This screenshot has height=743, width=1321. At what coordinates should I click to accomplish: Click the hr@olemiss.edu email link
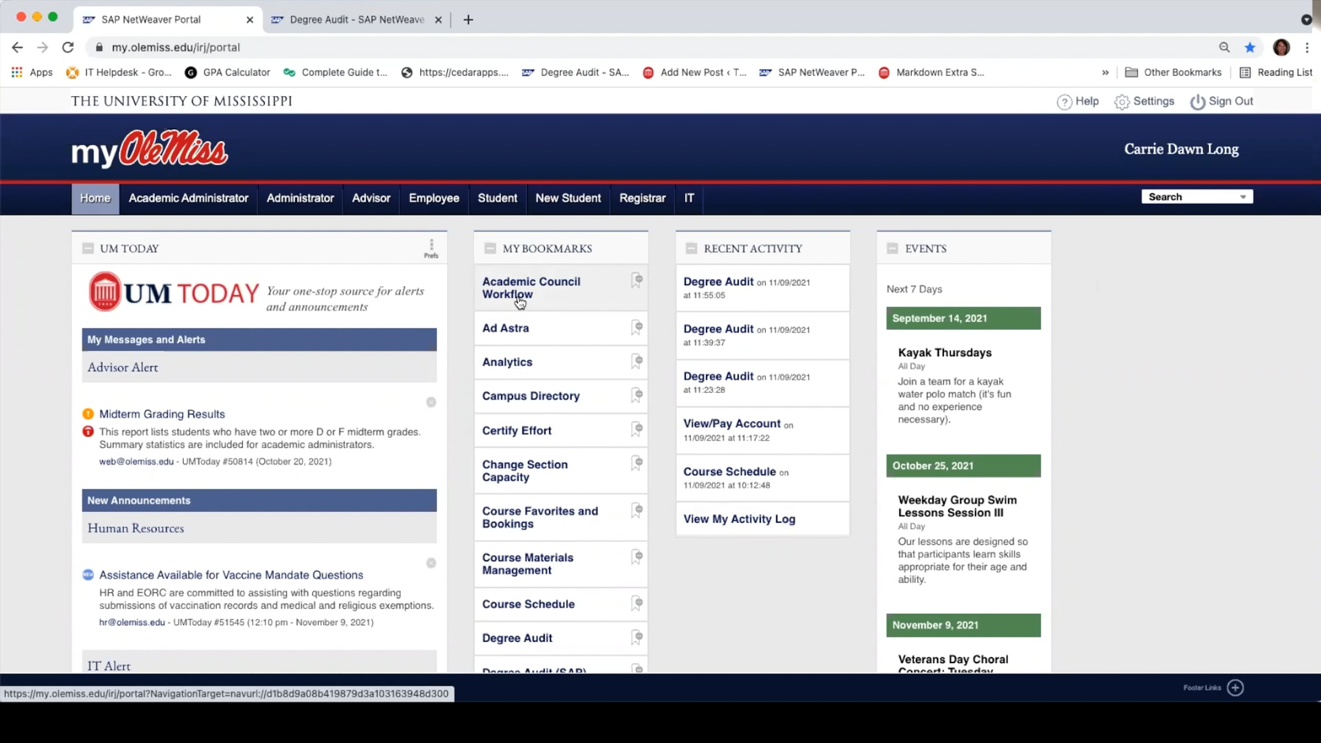click(x=132, y=622)
